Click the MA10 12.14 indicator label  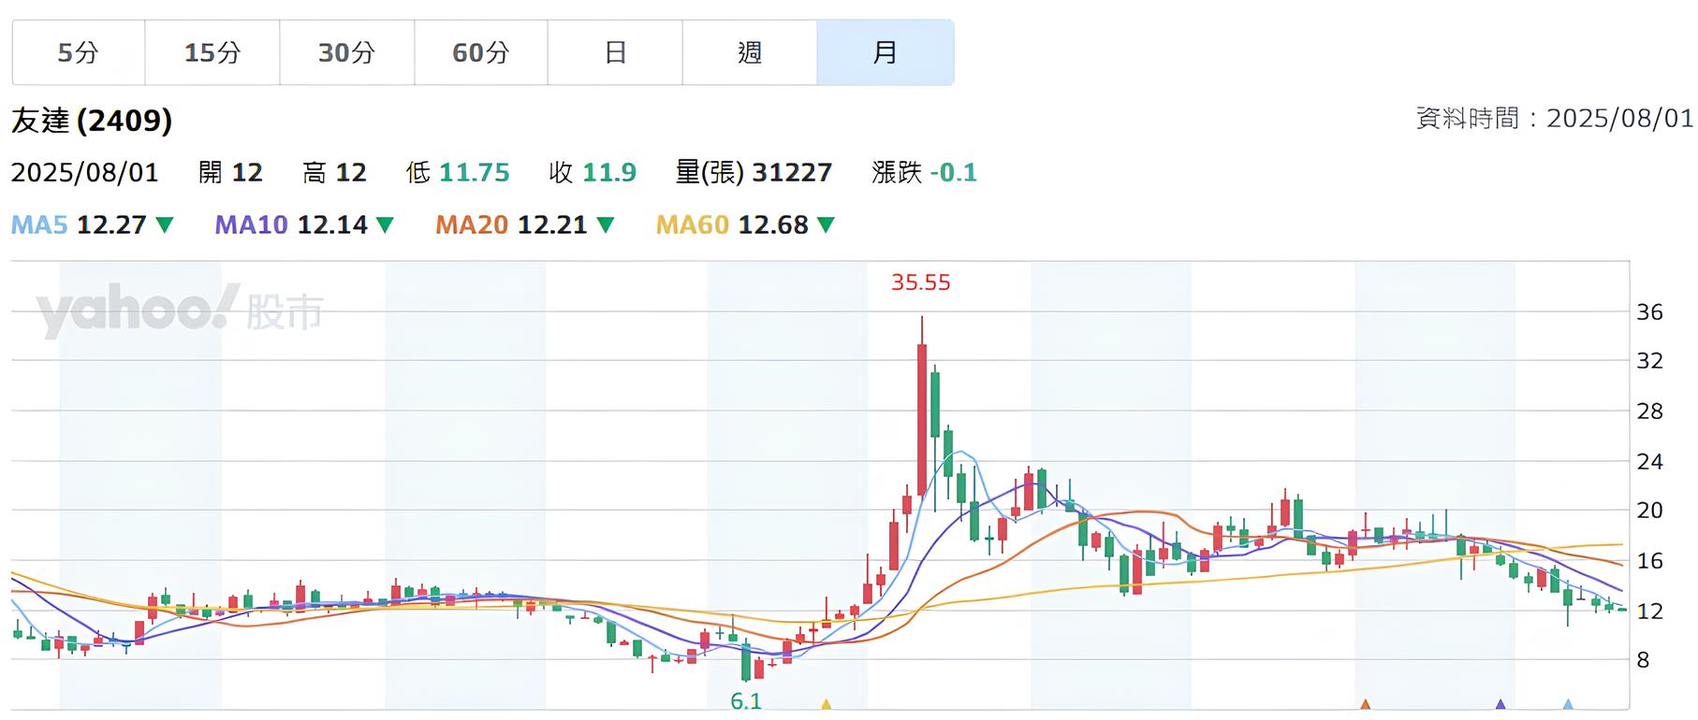[x=291, y=225]
